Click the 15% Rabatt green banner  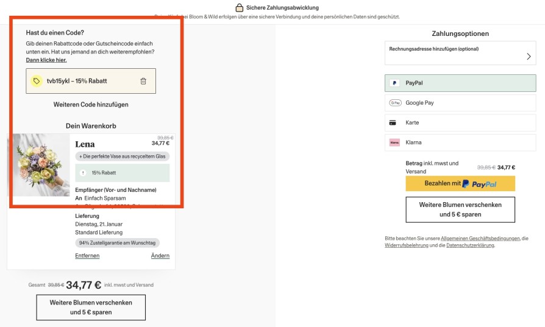tap(123, 173)
